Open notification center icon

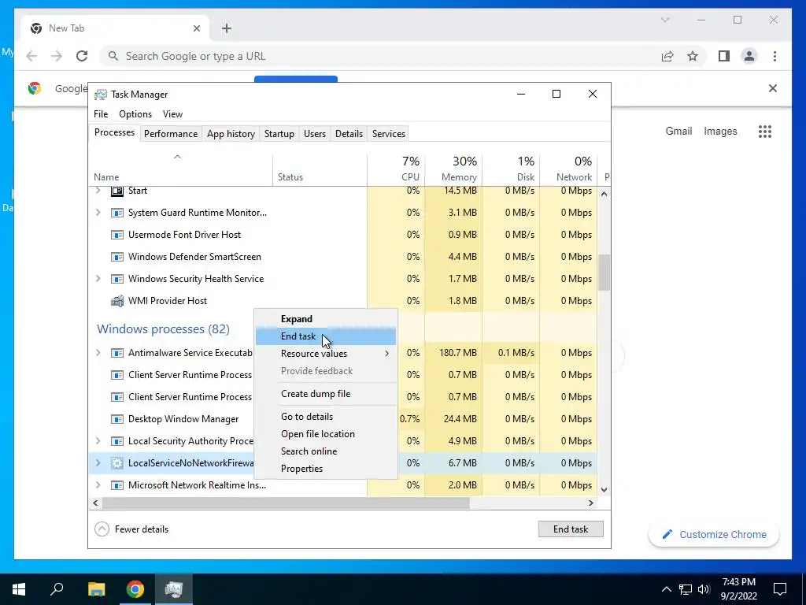(780, 589)
